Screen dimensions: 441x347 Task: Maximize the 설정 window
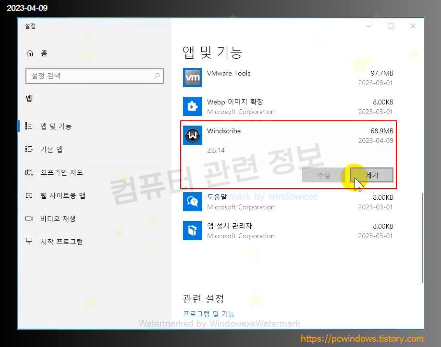pos(391,26)
